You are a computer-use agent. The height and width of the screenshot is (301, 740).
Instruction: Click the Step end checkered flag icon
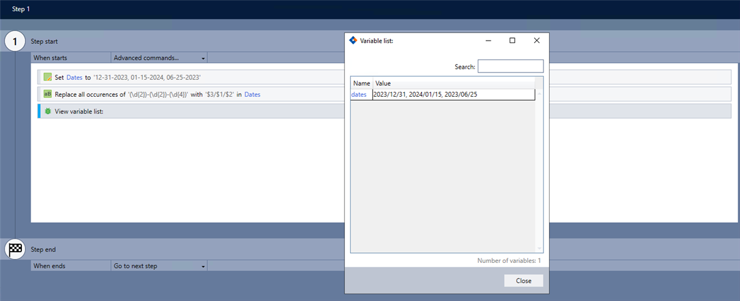coord(15,249)
